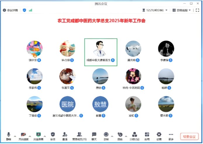This screenshot has width=203, height=144.
Task: Open the meeting timer dropdown arrow
Action: pyautogui.click(x=166, y=10)
